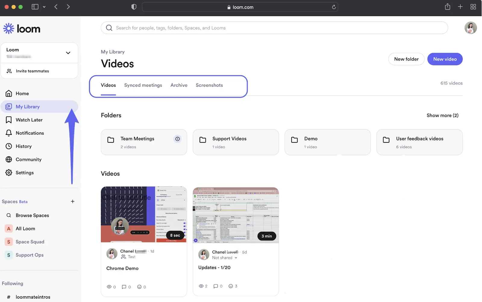Add a new Space with plus icon
Viewport: 482px width, 302px height.
(73, 201)
